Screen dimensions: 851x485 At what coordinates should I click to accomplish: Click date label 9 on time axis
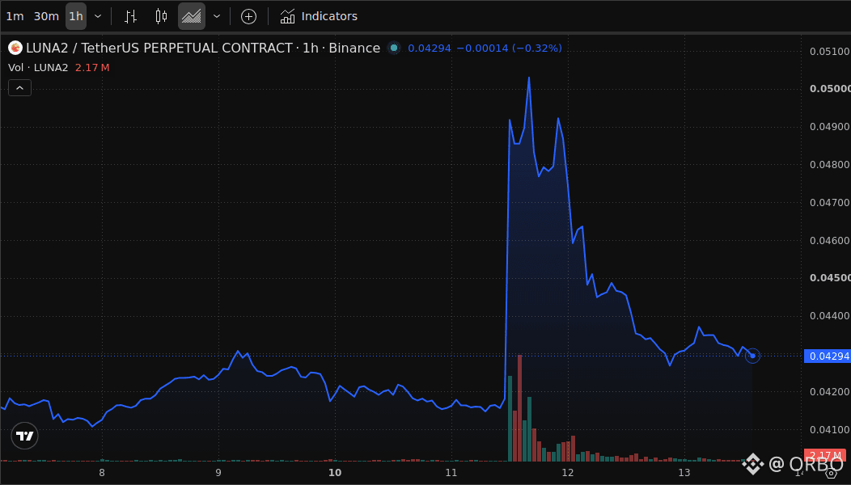(218, 473)
